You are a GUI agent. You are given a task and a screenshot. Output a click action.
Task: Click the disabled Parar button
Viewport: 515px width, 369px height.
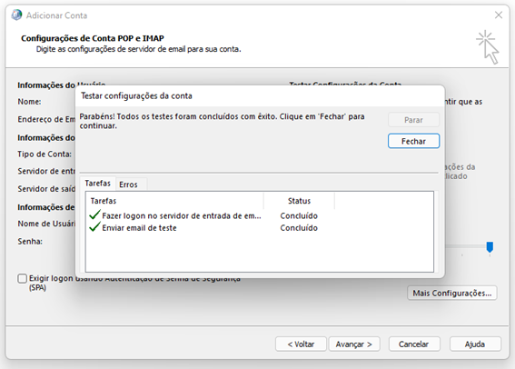[413, 120]
